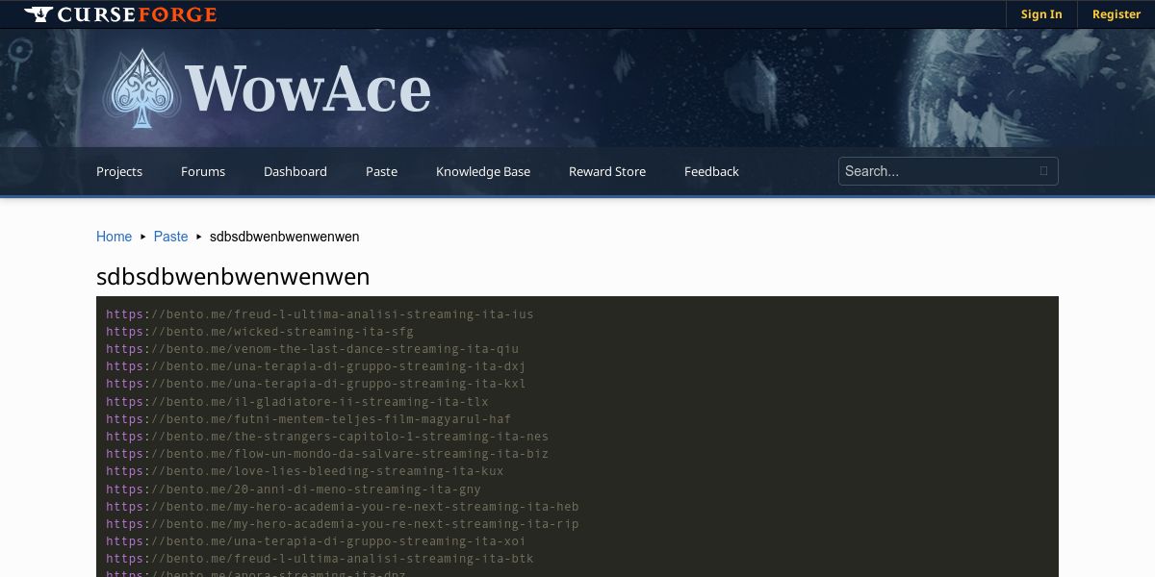Viewport: 1155px width, 577px height.
Task: Click the CurseForge logo
Action: tap(120, 14)
